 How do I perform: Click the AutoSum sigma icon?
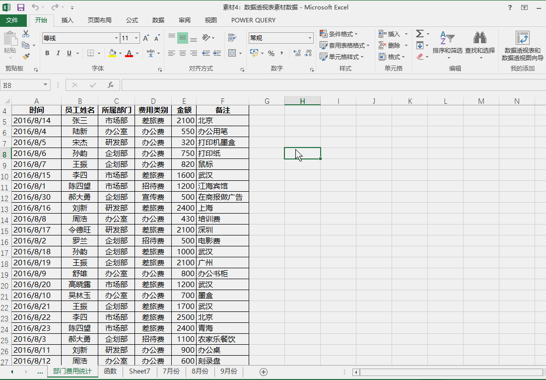[419, 33]
